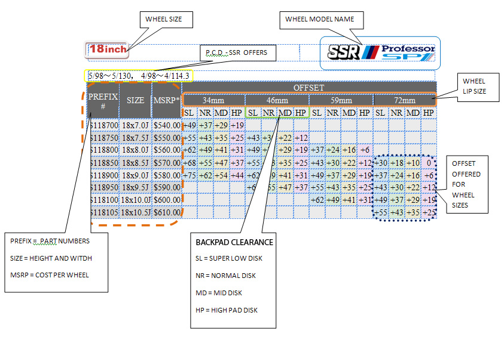Click the MSRP* column header

[166, 100]
